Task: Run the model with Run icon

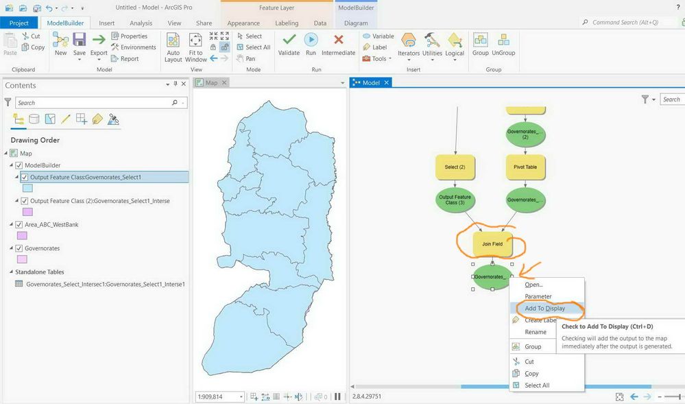Action: [x=311, y=40]
